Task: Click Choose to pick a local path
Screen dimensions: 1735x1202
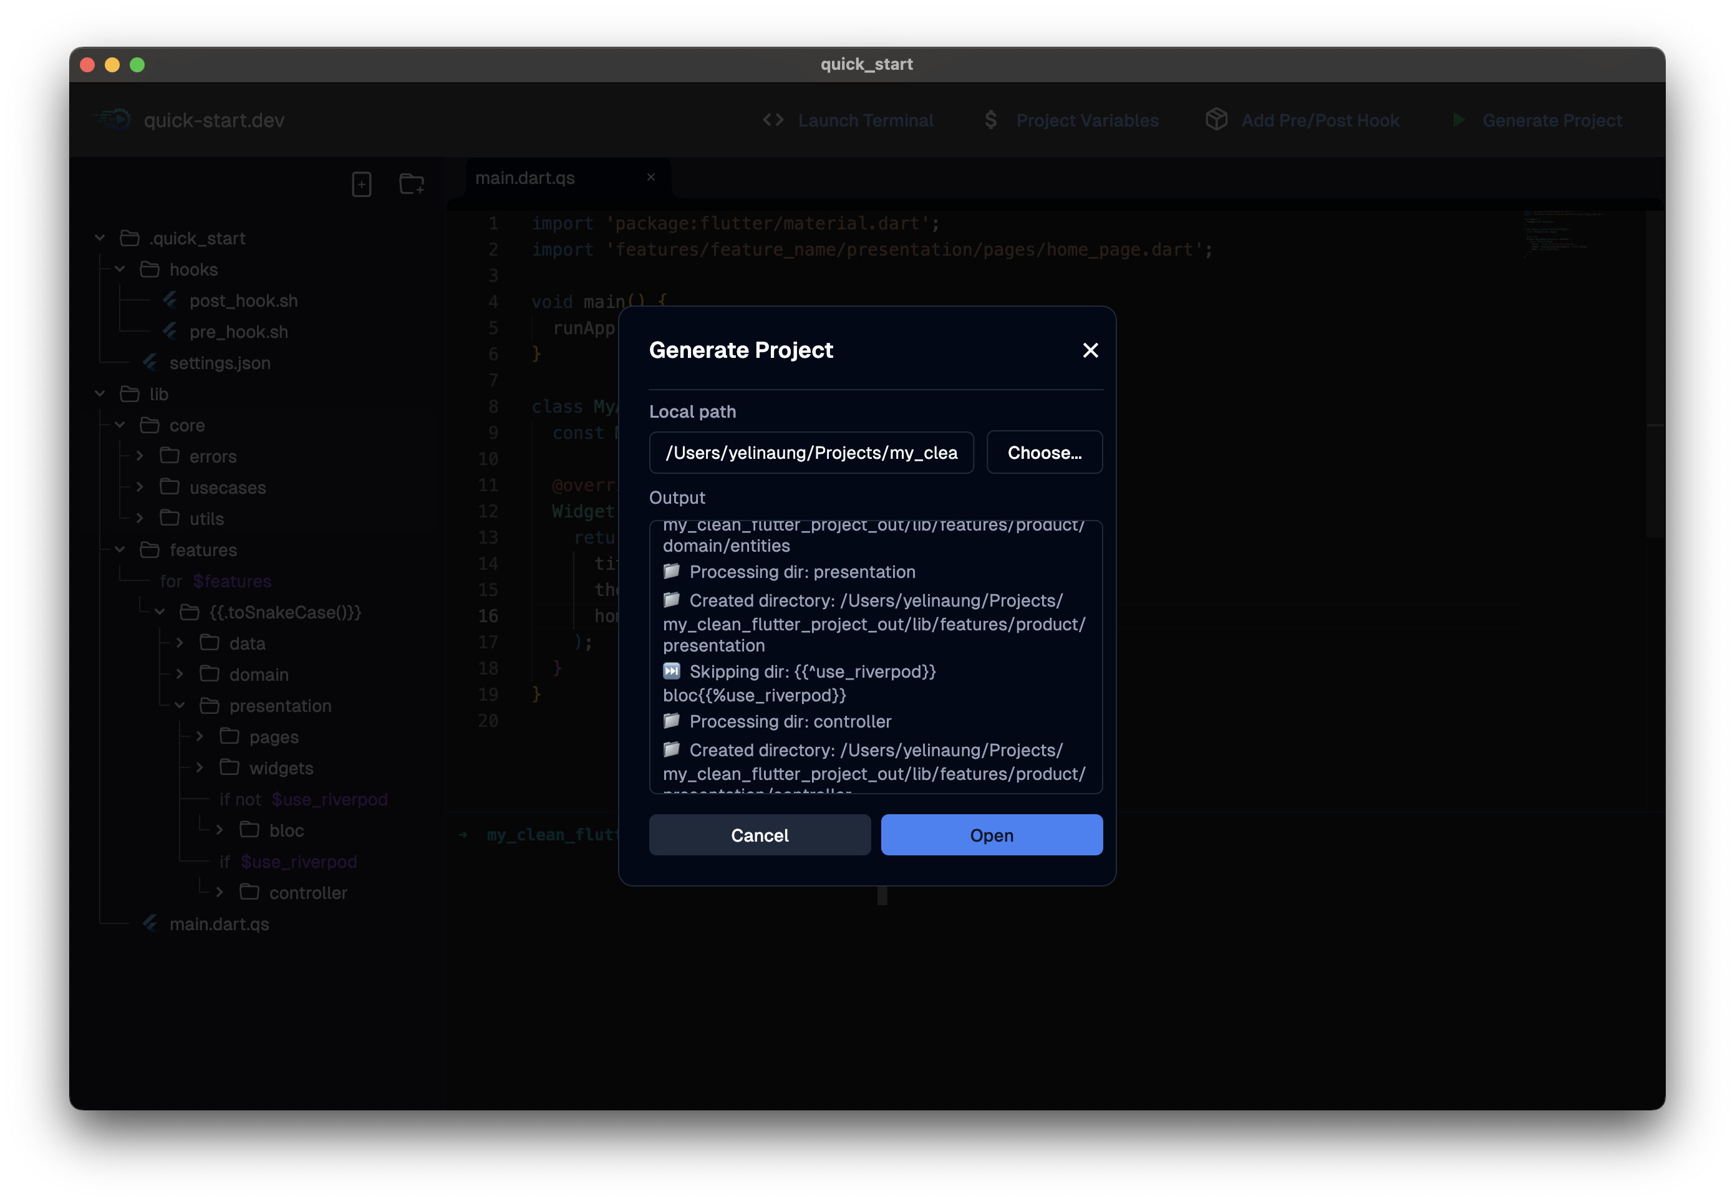Action: click(x=1044, y=452)
